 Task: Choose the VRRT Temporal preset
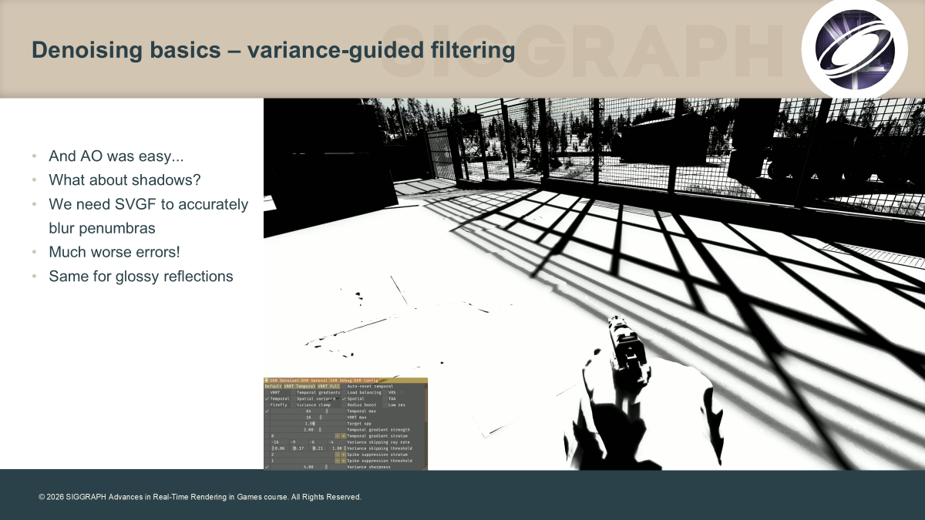[299, 386]
